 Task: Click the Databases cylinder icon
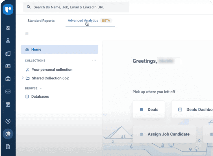(27, 97)
